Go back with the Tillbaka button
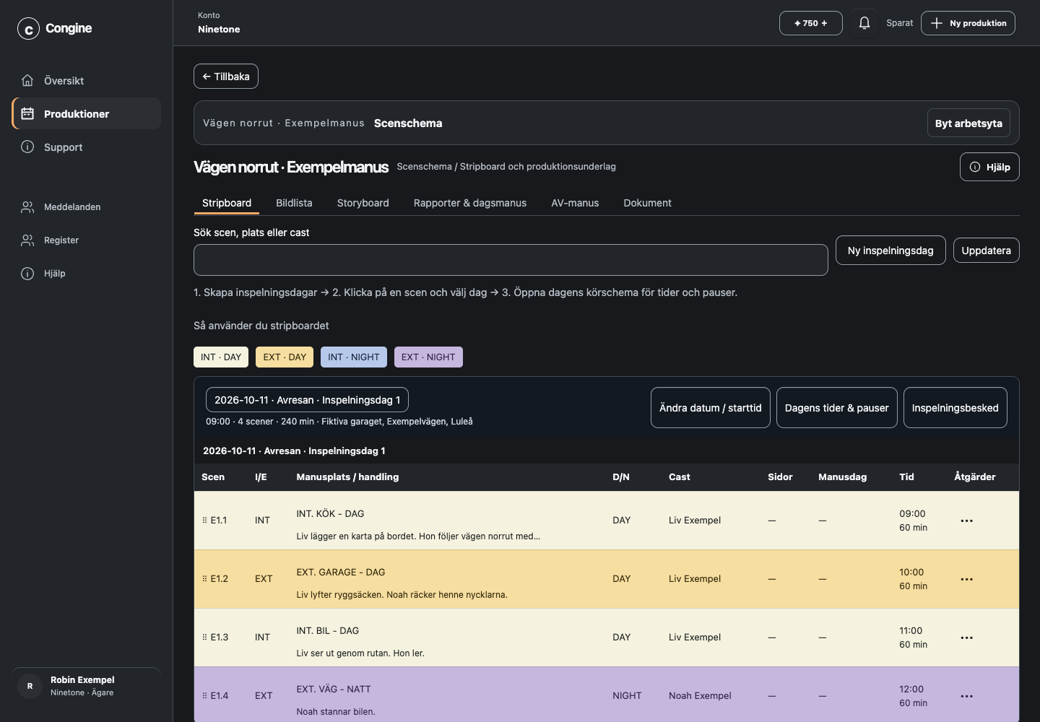Image resolution: width=1040 pixels, height=722 pixels. 226,77
